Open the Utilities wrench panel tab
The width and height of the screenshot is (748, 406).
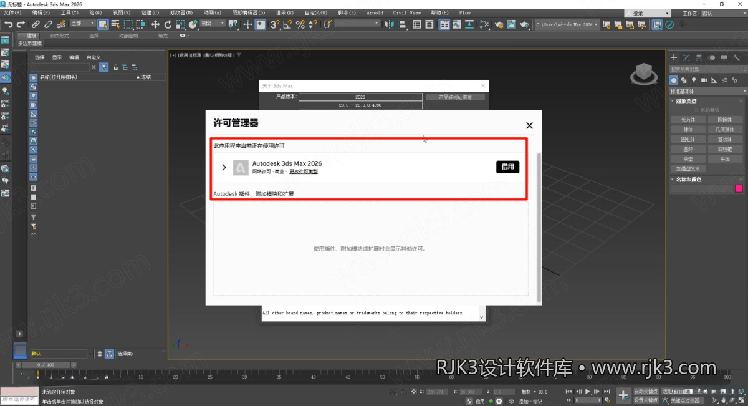click(736, 57)
